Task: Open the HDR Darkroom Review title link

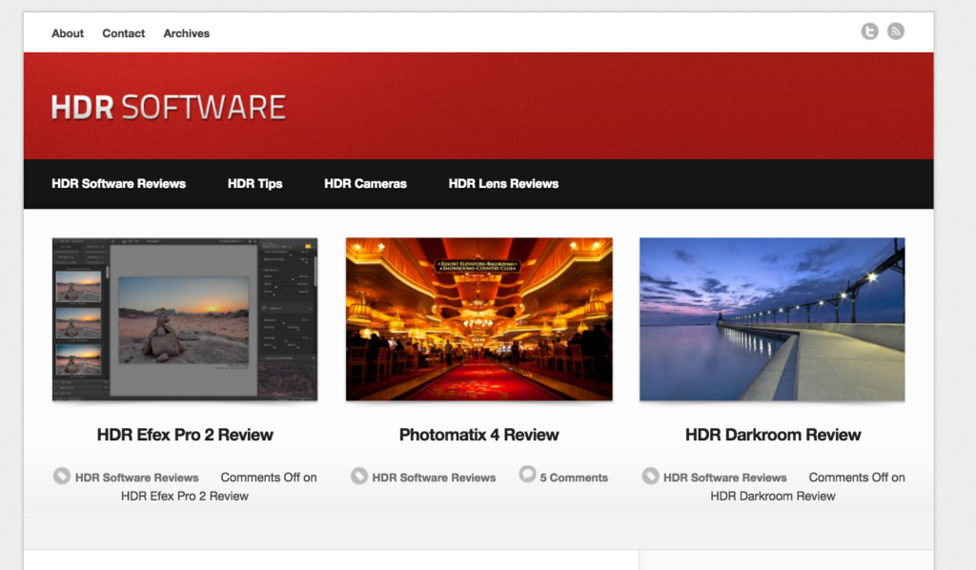Action: 773,435
